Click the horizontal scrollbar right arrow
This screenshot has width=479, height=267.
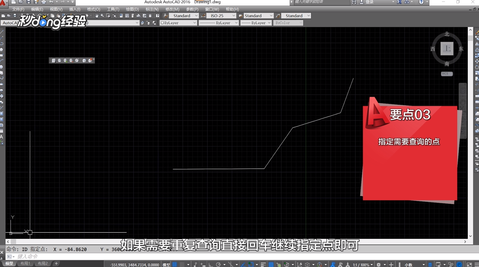click(465, 242)
